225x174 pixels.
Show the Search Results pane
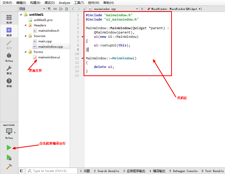tap(107, 171)
